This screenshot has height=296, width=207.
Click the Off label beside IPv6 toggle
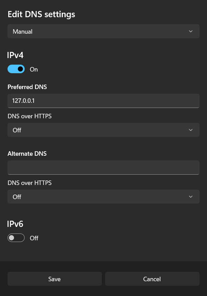click(x=34, y=238)
